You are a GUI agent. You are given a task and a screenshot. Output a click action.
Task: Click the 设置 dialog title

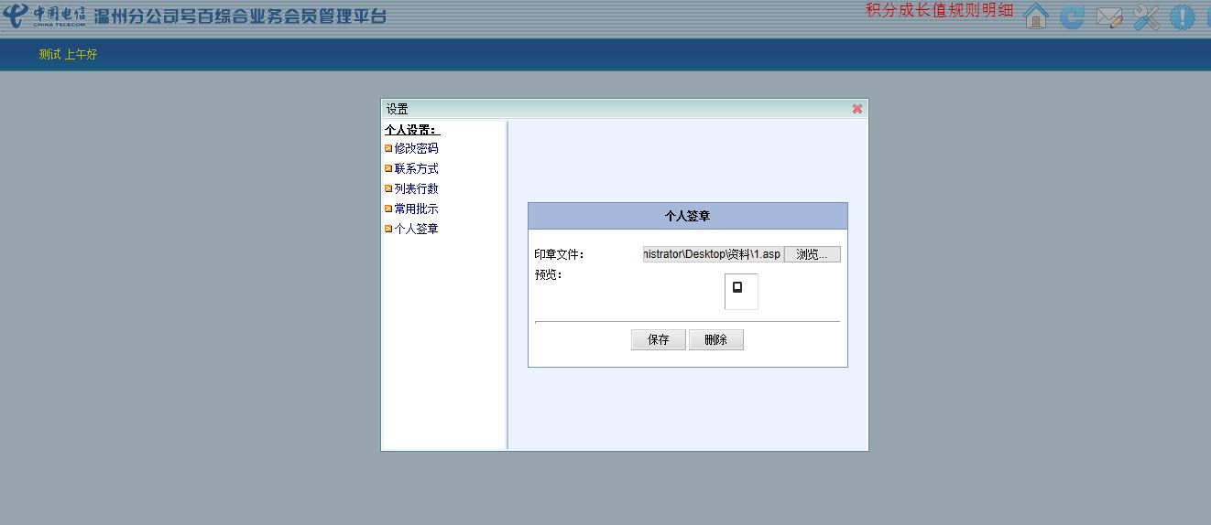[x=398, y=109]
